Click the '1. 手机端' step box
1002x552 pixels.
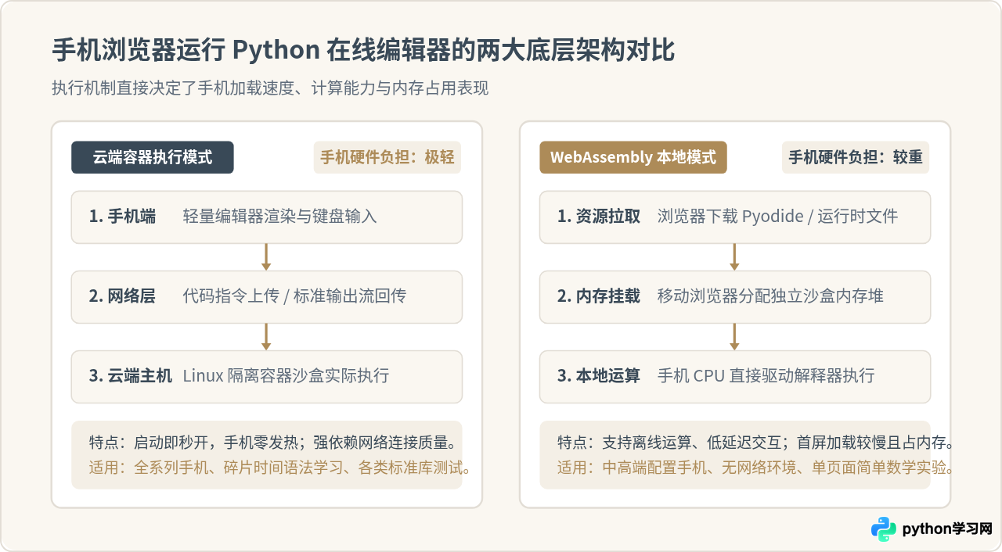267,217
